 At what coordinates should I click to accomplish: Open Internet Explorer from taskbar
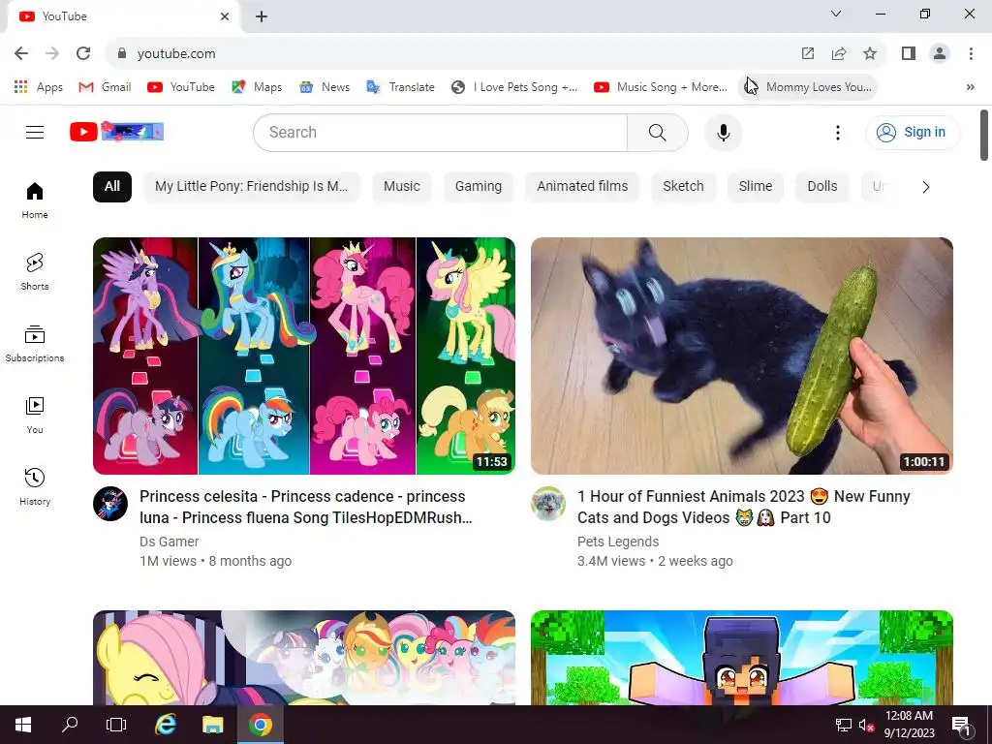click(x=165, y=725)
